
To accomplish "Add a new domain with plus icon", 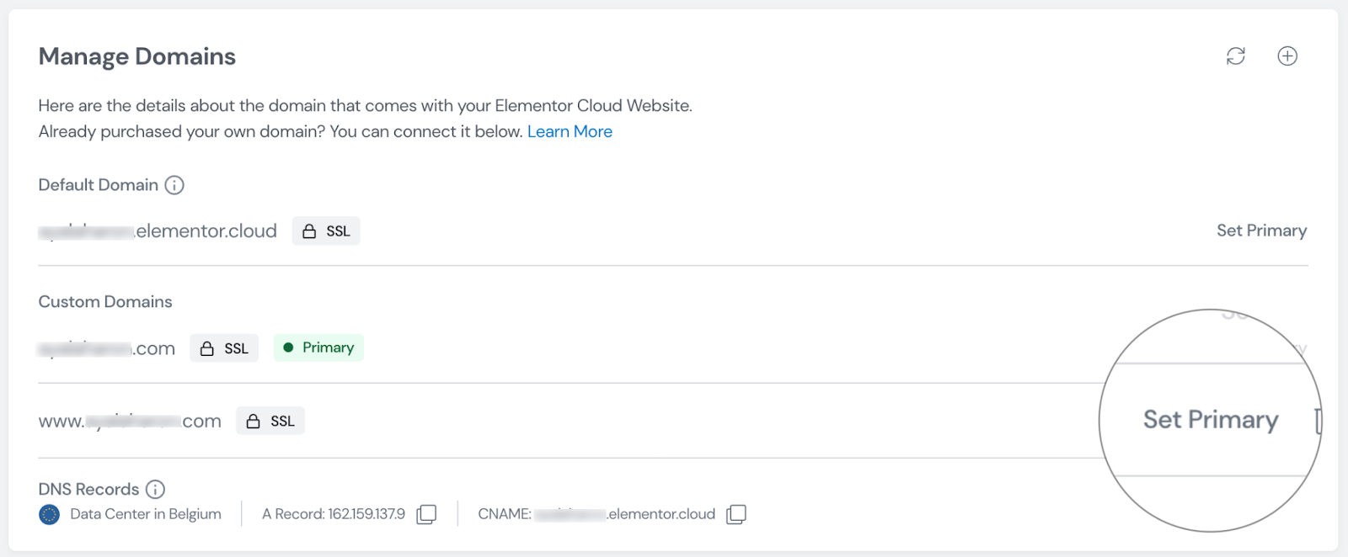I will click(x=1287, y=56).
